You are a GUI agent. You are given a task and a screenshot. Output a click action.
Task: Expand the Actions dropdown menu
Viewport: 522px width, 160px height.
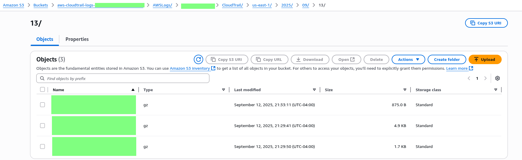point(408,59)
